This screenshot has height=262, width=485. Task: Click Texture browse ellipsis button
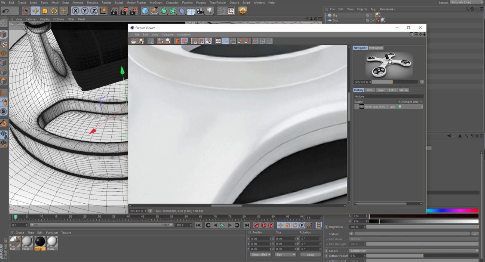(475, 234)
